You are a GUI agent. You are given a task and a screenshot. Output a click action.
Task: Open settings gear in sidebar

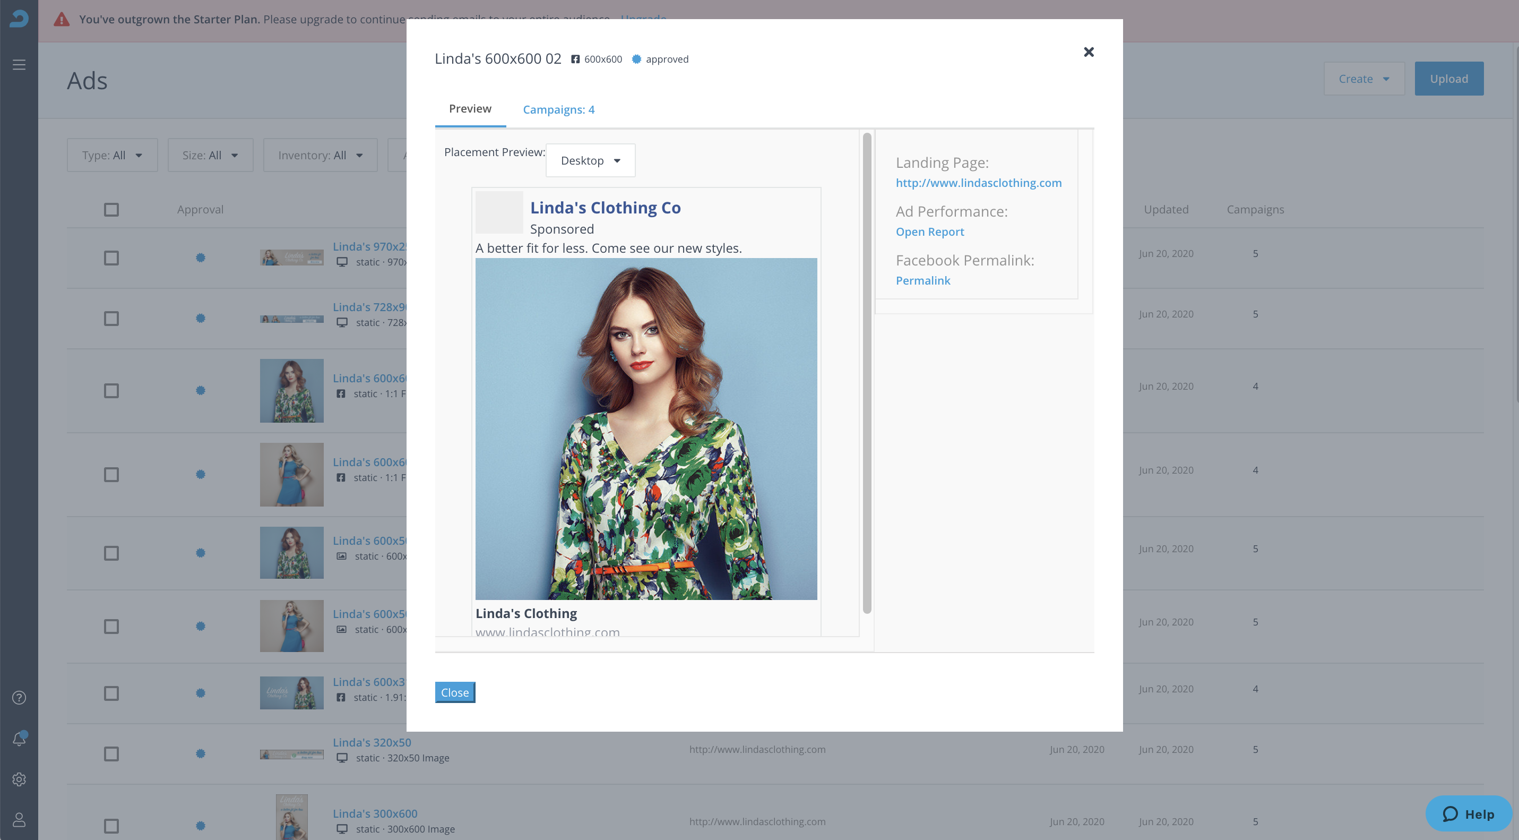click(19, 779)
